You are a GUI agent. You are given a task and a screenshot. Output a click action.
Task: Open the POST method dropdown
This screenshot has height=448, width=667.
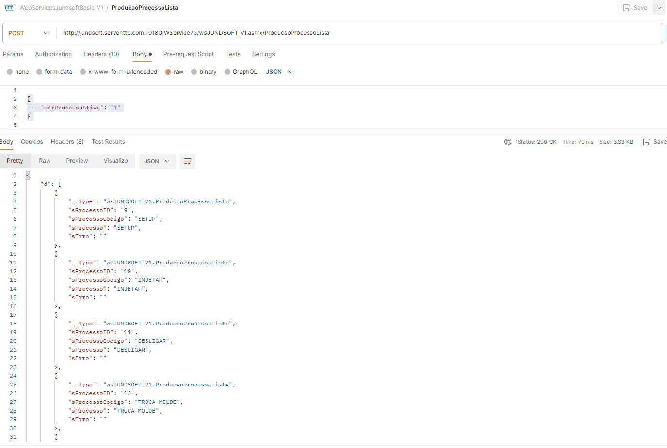coord(28,33)
